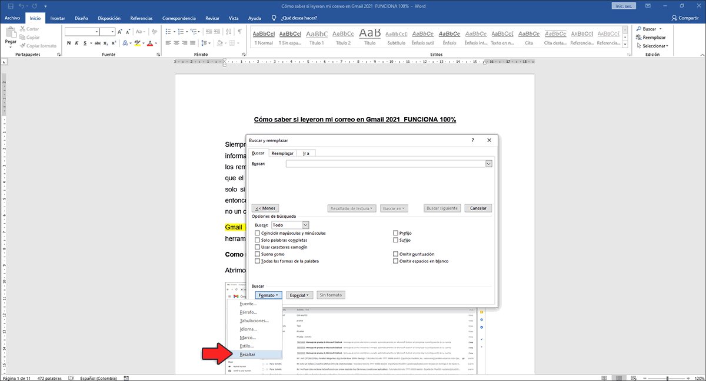Viewport: 706px width, 381px height.
Task: Align text right in Párrafo group
Action: 184,43
